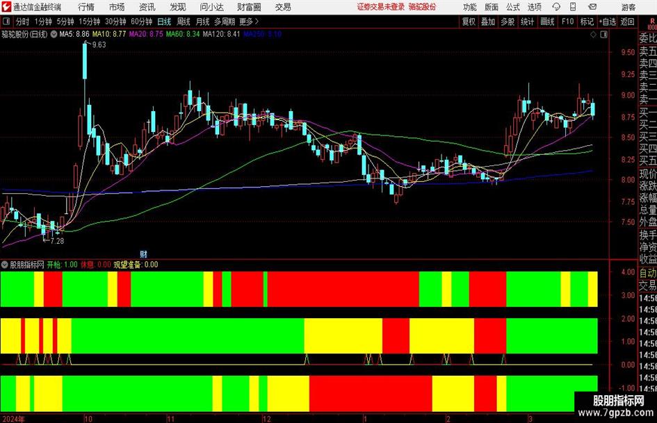
Task: Click the mobile phone icon
Action: tap(573, 7)
